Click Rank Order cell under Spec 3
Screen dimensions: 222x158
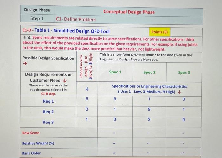[184, 153]
